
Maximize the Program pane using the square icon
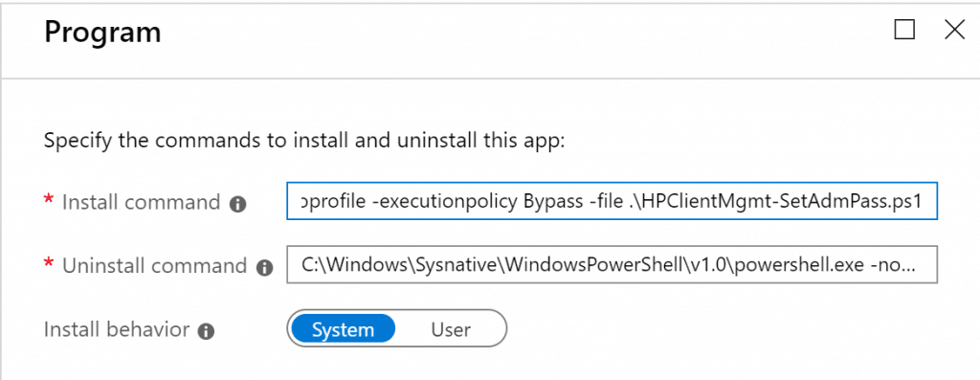[x=904, y=30]
